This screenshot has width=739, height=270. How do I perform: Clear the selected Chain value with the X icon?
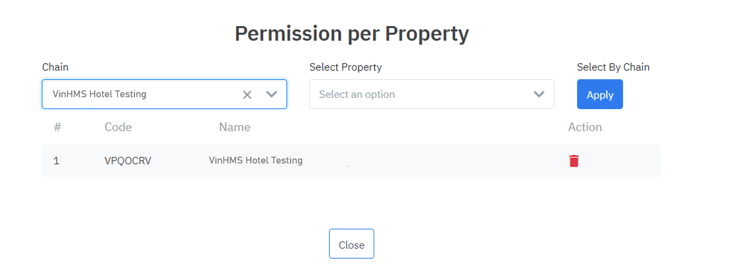pyautogui.click(x=247, y=95)
